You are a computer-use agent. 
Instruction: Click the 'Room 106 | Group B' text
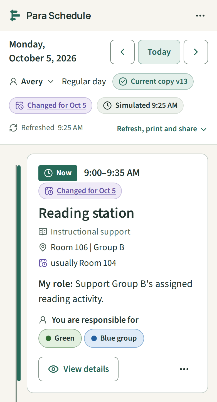(87, 247)
